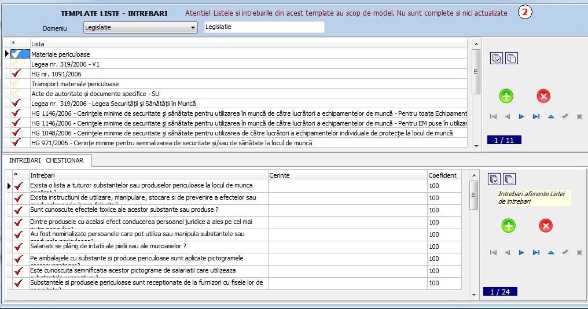Click the post checkmark in the questions navigator
The height and width of the screenshot is (309, 588).
coord(565,252)
